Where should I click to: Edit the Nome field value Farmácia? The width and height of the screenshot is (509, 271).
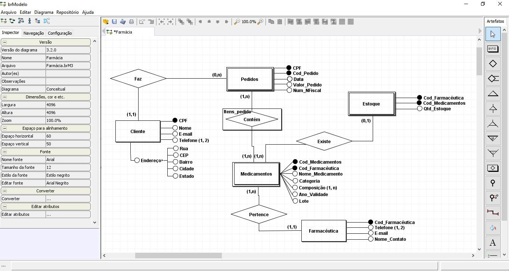pos(68,58)
